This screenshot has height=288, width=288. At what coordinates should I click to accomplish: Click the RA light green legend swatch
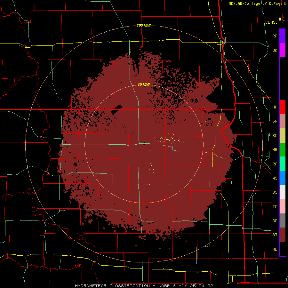(283, 164)
